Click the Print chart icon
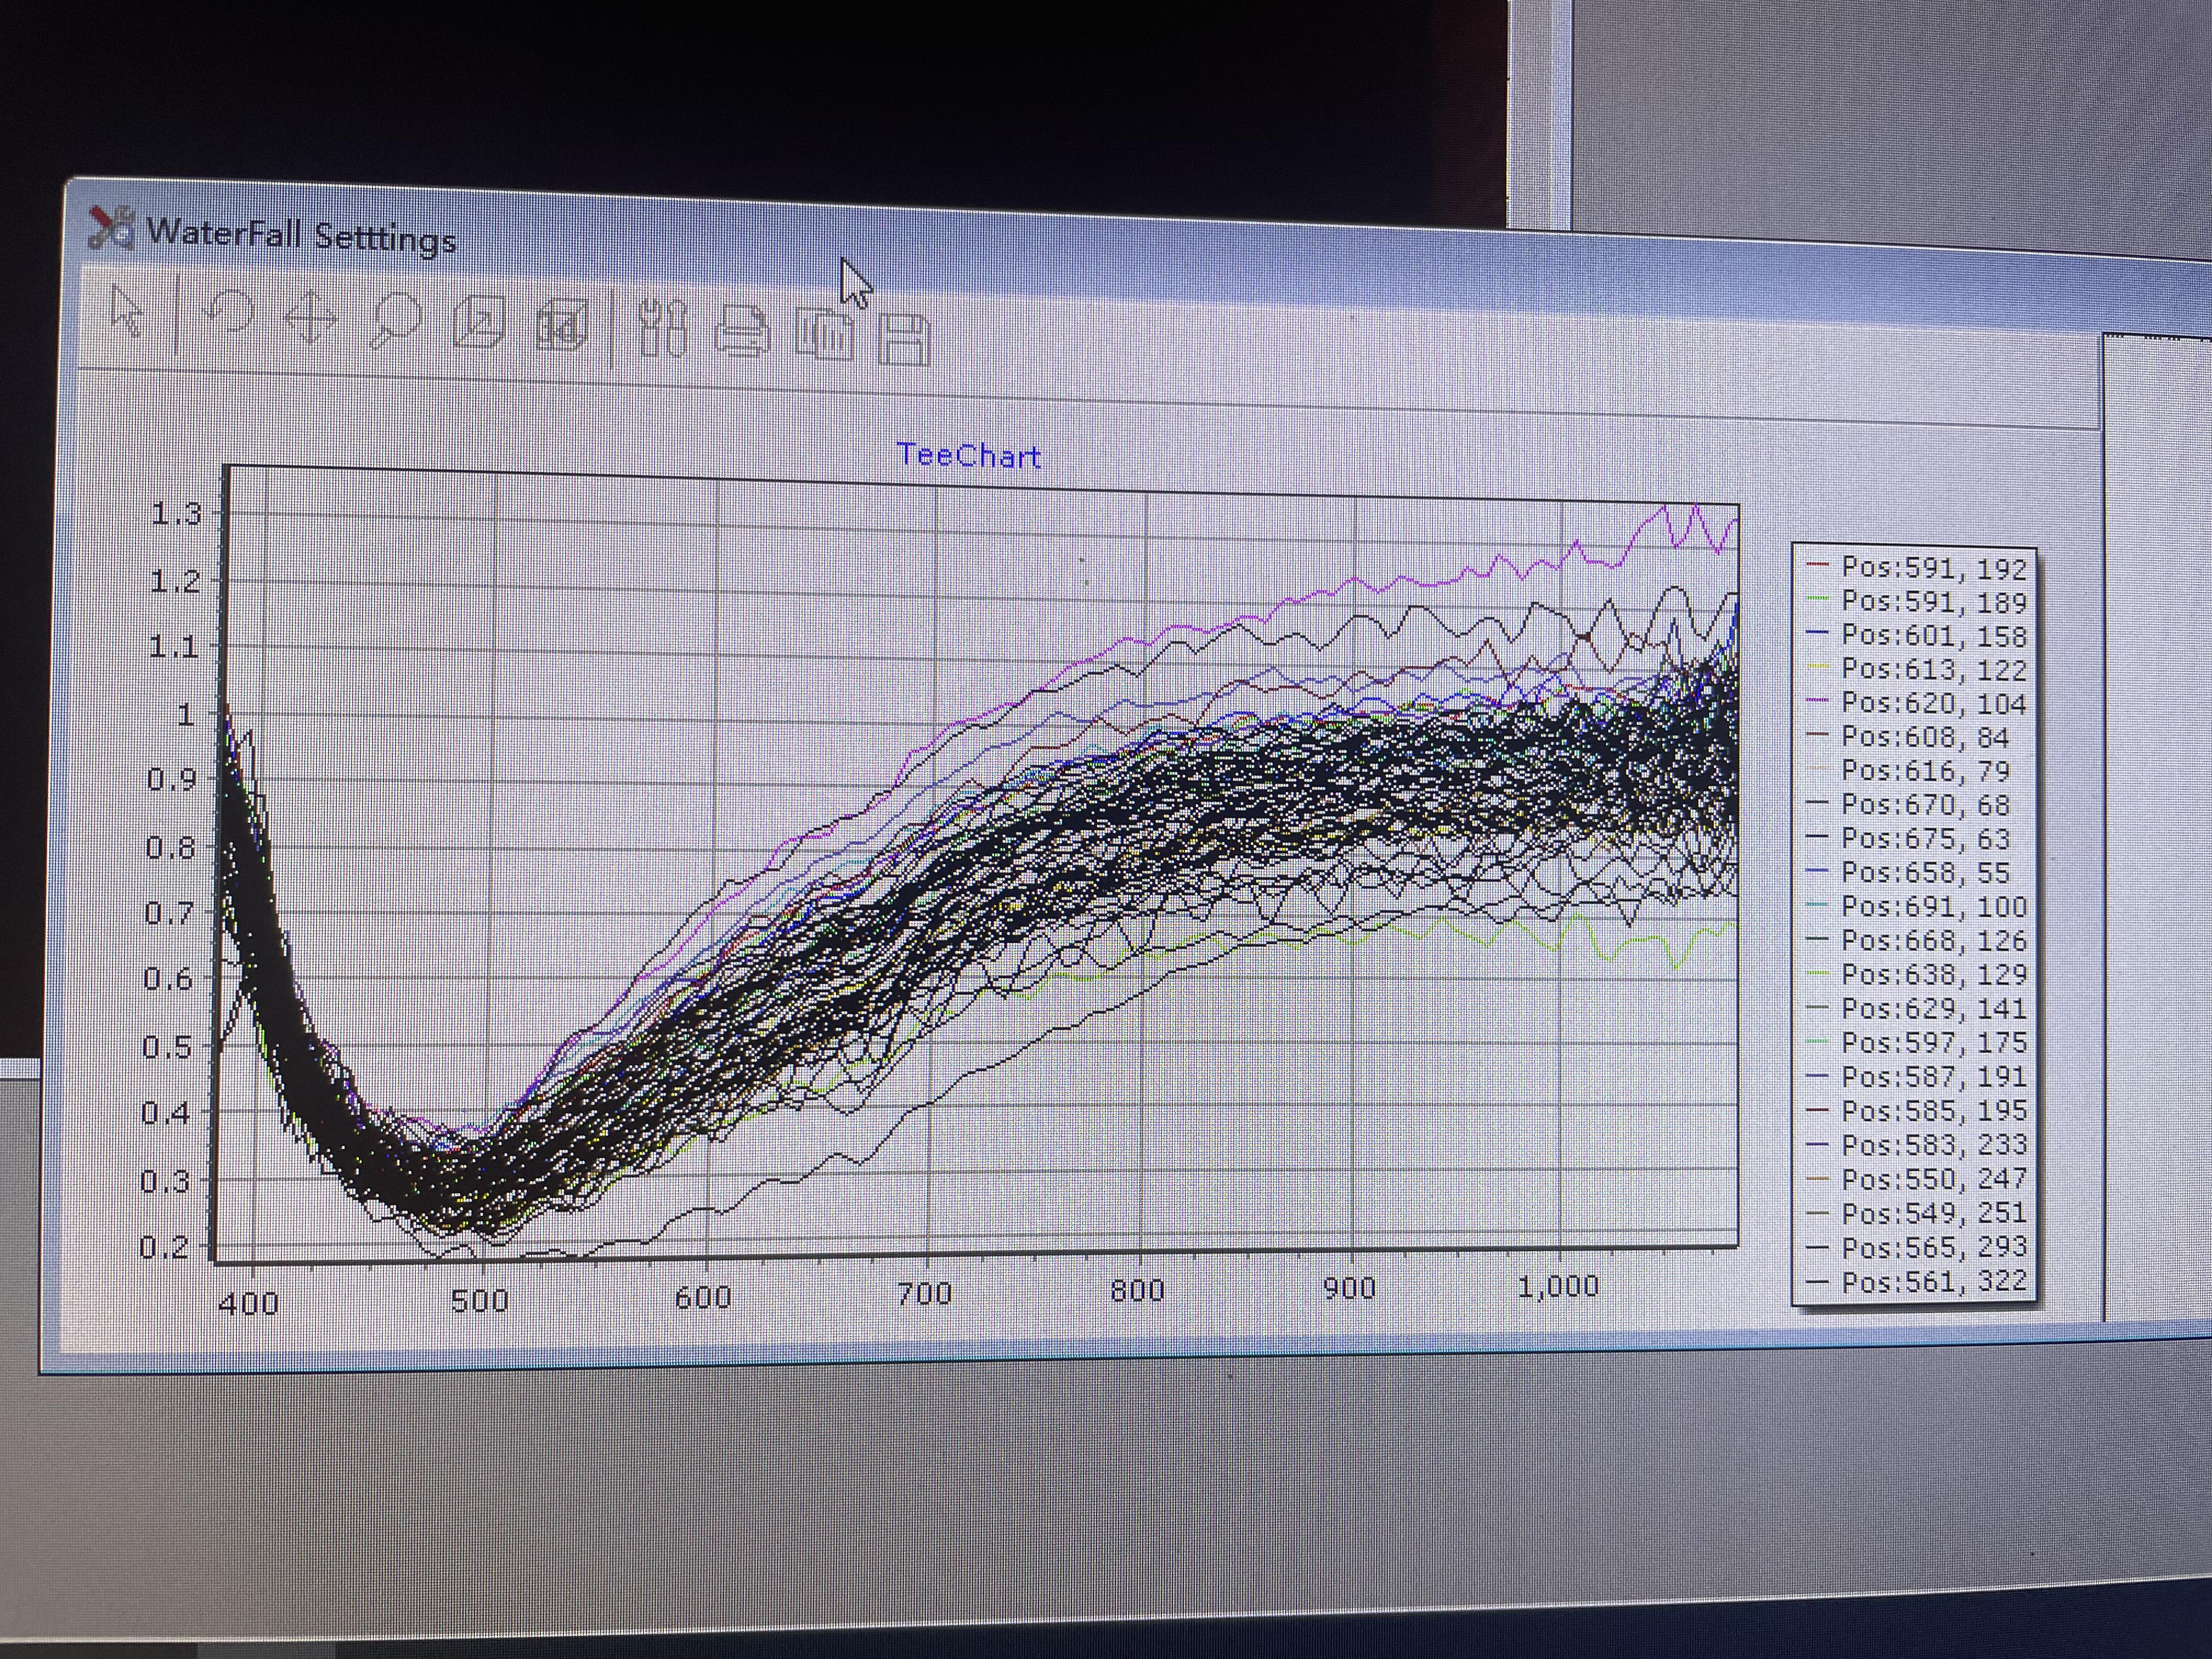 point(743,332)
